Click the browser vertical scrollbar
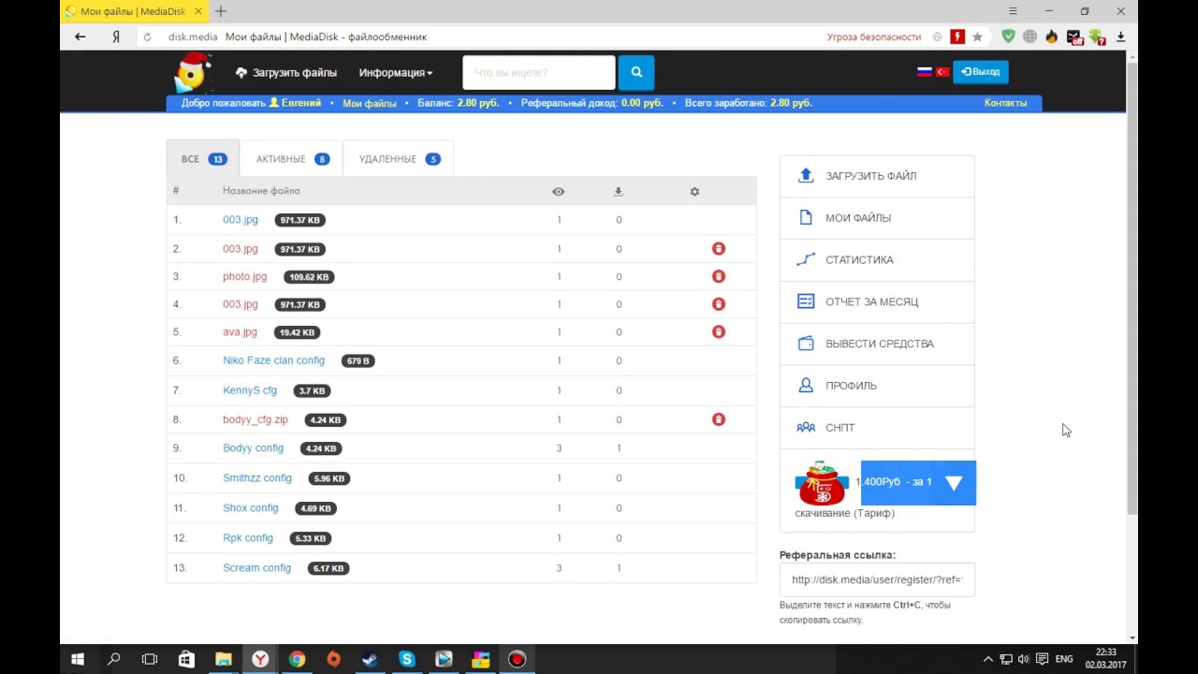This screenshot has height=674, width=1198. click(x=1132, y=281)
